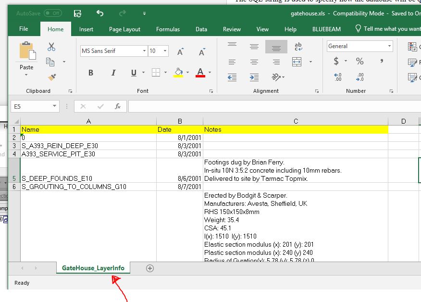This screenshot has height=302, width=421.
Task: Click the Wrap Text icon
Action: [298, 47]
